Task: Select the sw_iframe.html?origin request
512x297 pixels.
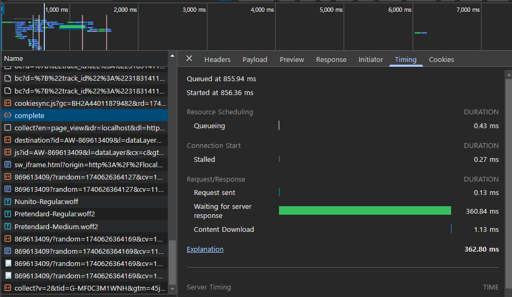Action: (x=84, y=165)
